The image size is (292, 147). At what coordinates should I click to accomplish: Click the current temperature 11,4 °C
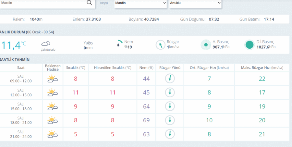[x=13, y=45]
